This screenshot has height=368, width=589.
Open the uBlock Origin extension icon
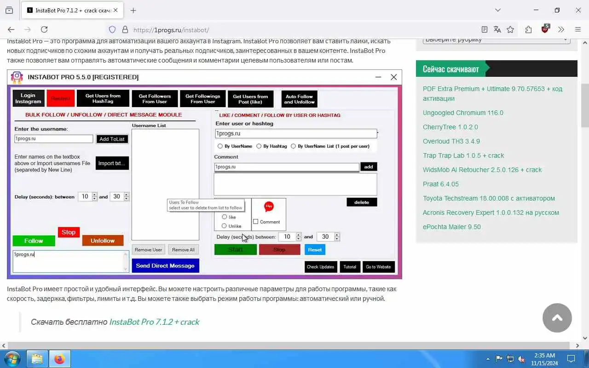pos(545,29)
